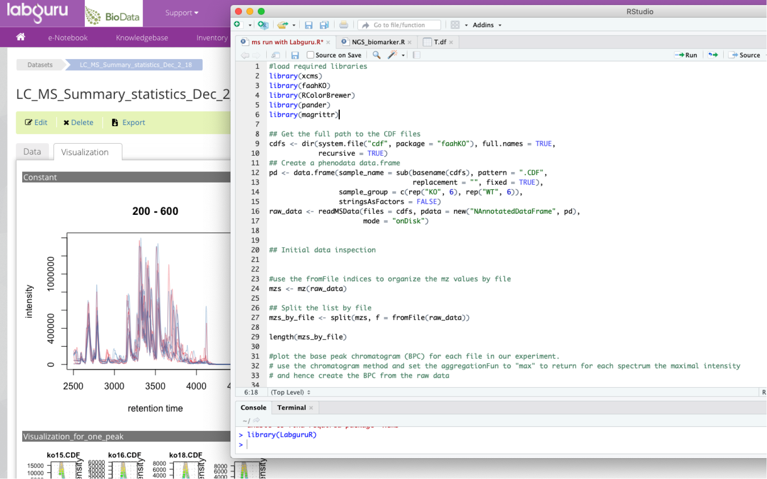Switch to the Terminal tab
This screenshot has width=767, height=479.
coord(291,408)
